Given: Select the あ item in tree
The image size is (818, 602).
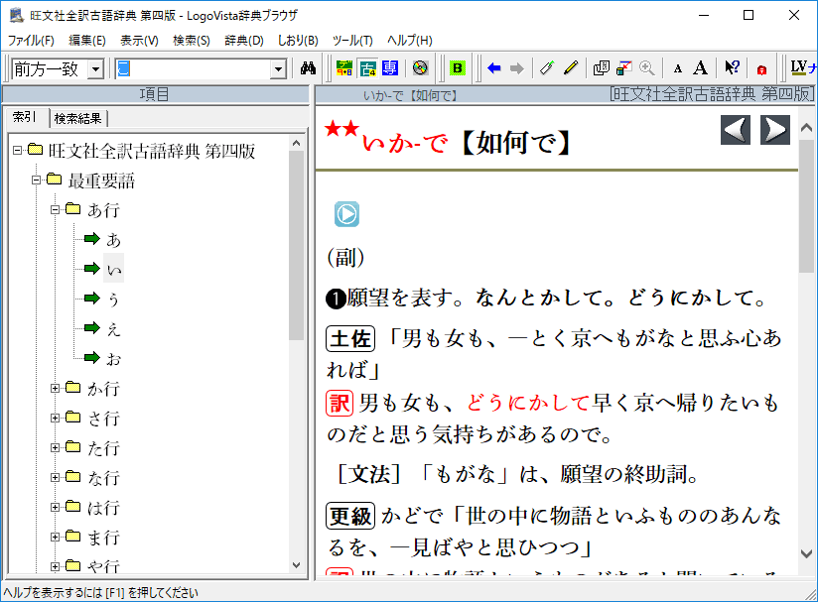Looking at the screenshot, I should [x=114, y=240].
